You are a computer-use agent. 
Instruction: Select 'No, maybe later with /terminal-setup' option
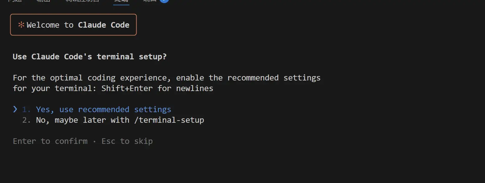click(120, 120)
